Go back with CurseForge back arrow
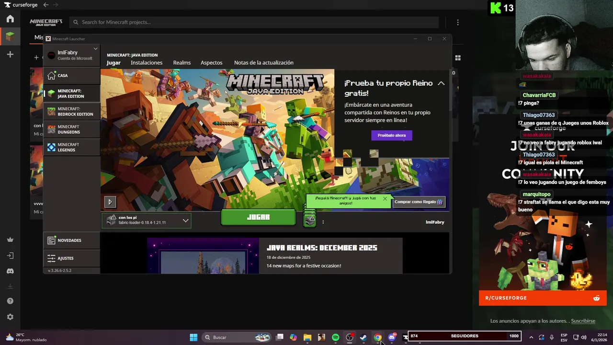This screenshot has width=613, height=345. 45,5
